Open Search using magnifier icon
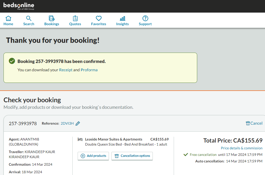Viewport: 265px width, 175px height. click(29, 18)
